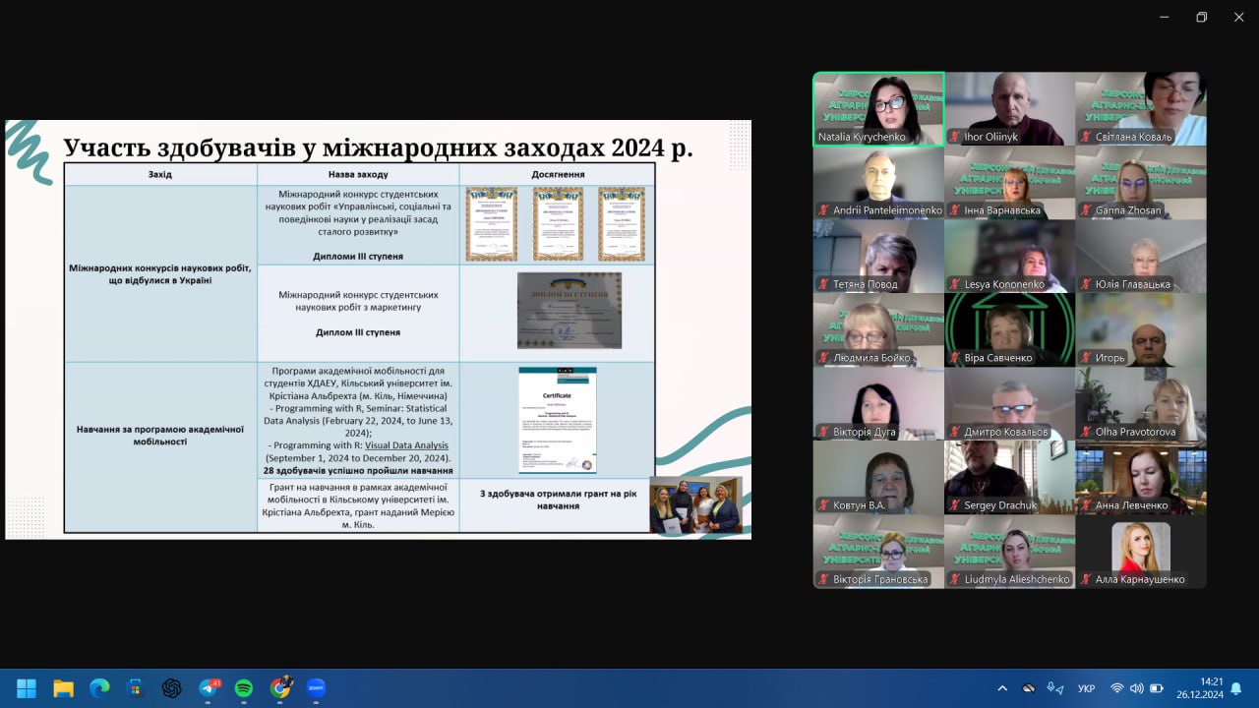Select Andrii Panteleimonenko's video tile

tap(878, 183)
